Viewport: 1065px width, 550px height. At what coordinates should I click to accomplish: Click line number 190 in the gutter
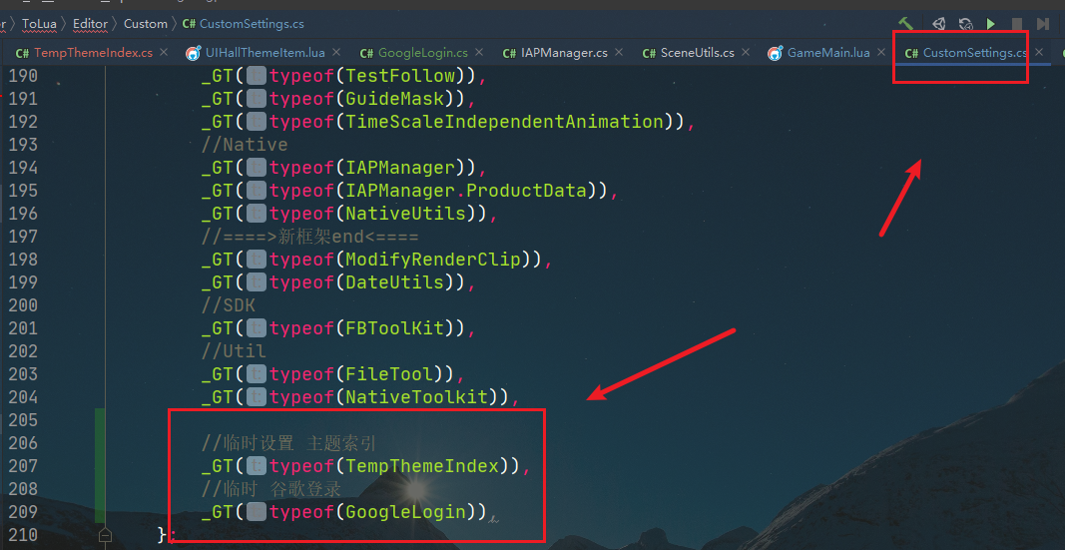tap(23, 76)
